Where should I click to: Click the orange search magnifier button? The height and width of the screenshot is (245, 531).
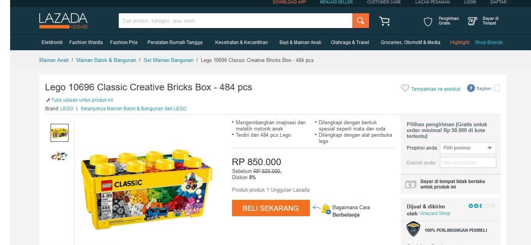360,21
